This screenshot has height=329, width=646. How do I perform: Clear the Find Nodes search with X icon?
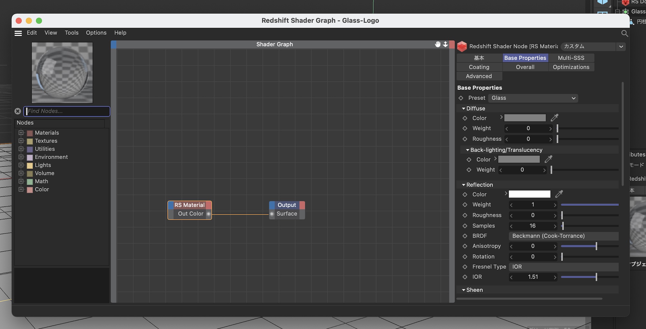point(18,111)
